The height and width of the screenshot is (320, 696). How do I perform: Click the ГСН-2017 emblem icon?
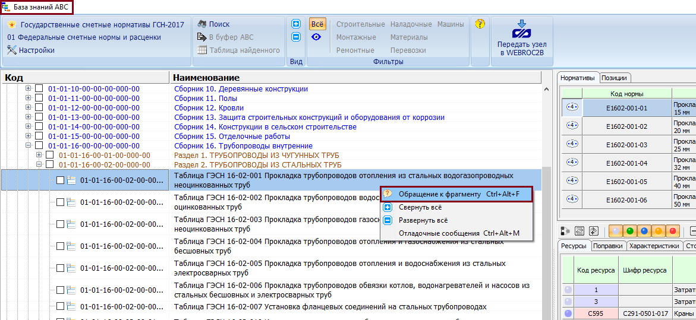tap(12, 25)
